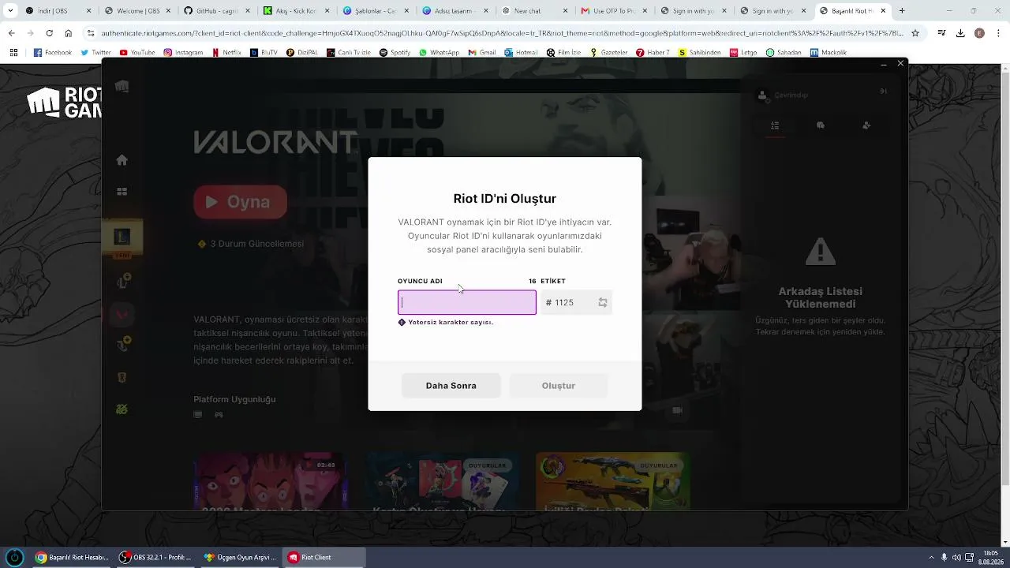Open the Instagram bookmark

(x=183, y=53)
